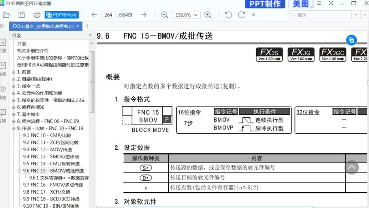Jump to 9.7 FNC 16 - FMOV/多点传送

53,185
